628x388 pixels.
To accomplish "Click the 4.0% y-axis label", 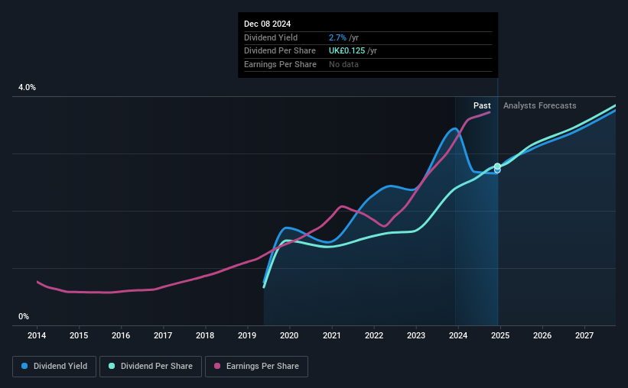I will point(27,87).
